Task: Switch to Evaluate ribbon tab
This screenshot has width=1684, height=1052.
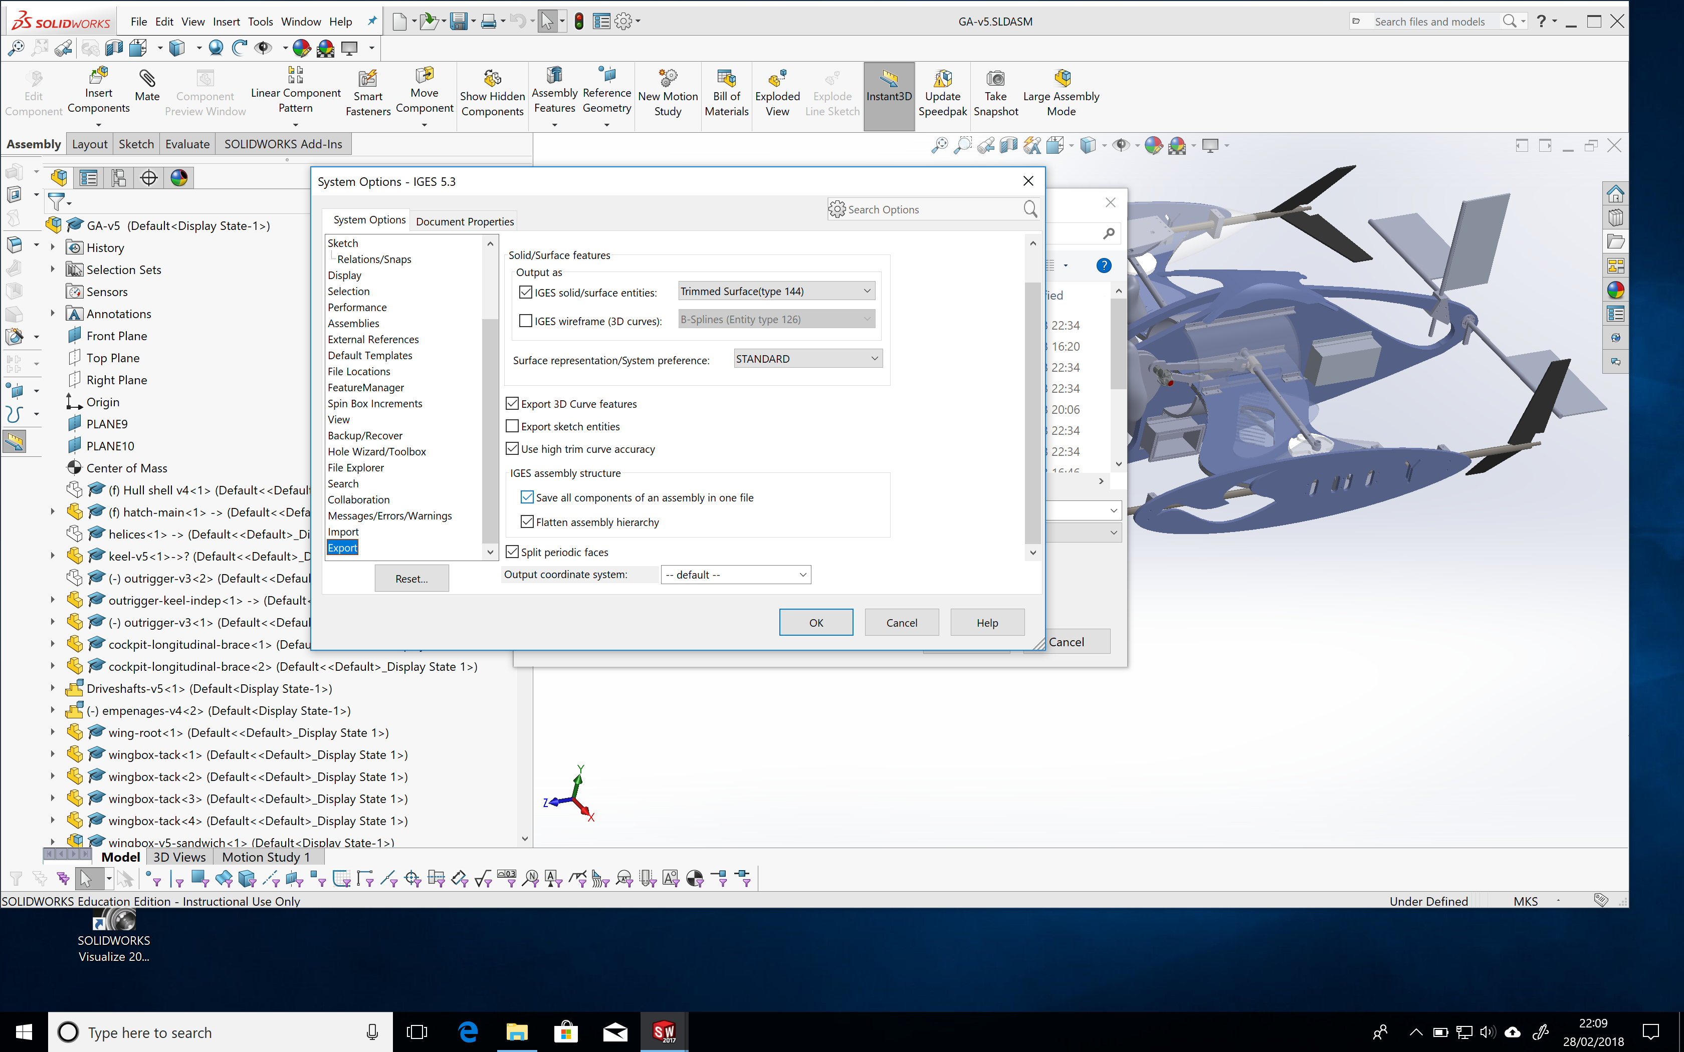Action: [187, 144]
